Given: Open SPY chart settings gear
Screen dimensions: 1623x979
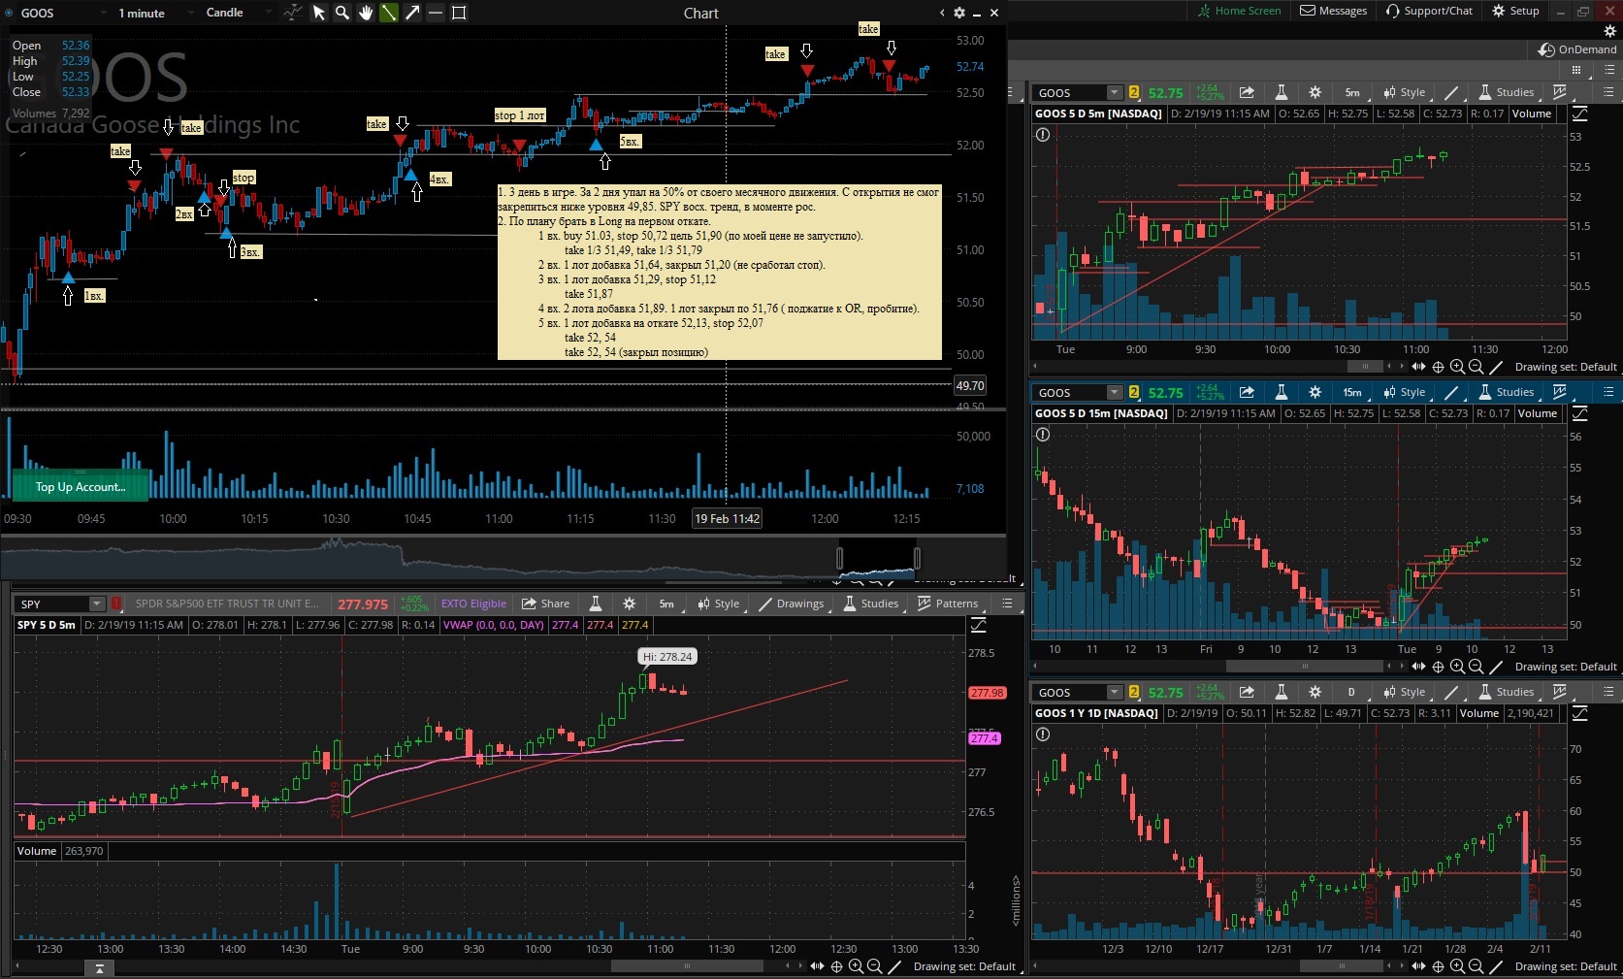Looking at the screenshot, I should [x=630, y=604].
